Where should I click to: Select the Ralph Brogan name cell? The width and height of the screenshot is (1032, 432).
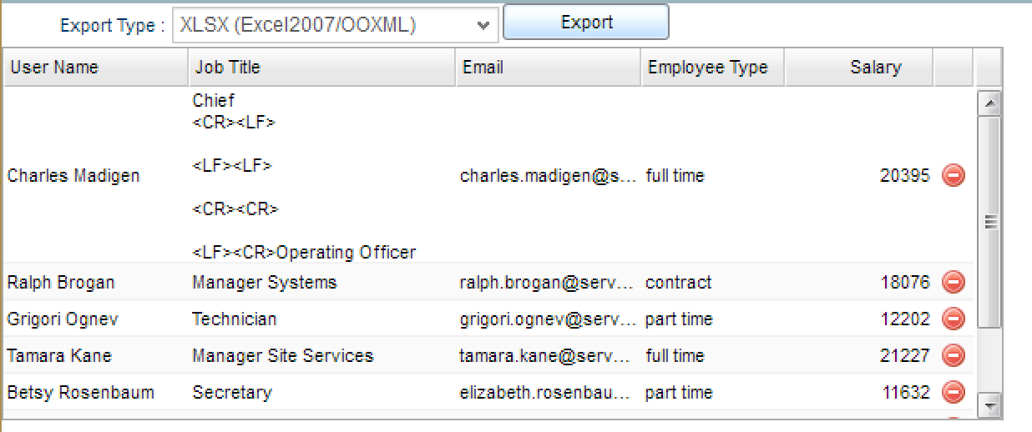click(61, 283)
